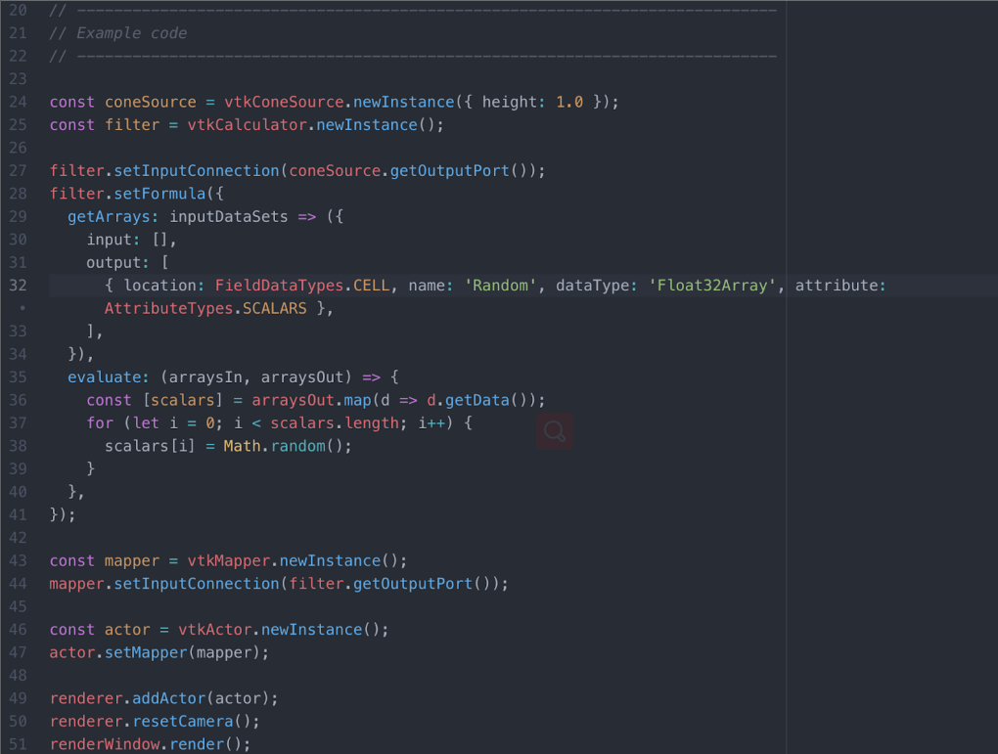This screenshot has width=998, height=754.
Task: Click 'setMapper' on line 47
Action: (146, 652)
